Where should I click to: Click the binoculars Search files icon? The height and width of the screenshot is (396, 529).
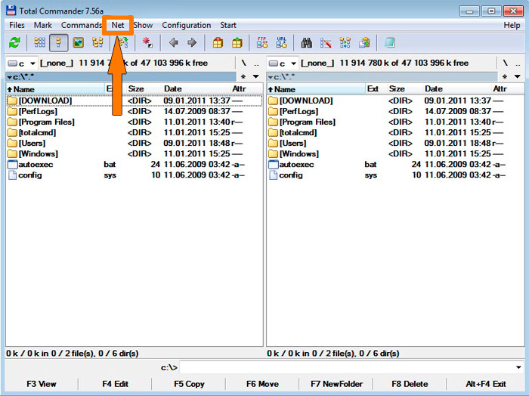[307, 43]
